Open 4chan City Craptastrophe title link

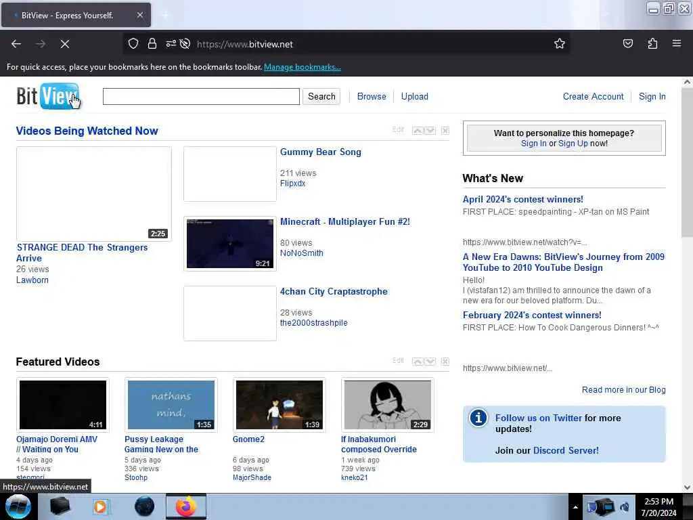(334, 291)
